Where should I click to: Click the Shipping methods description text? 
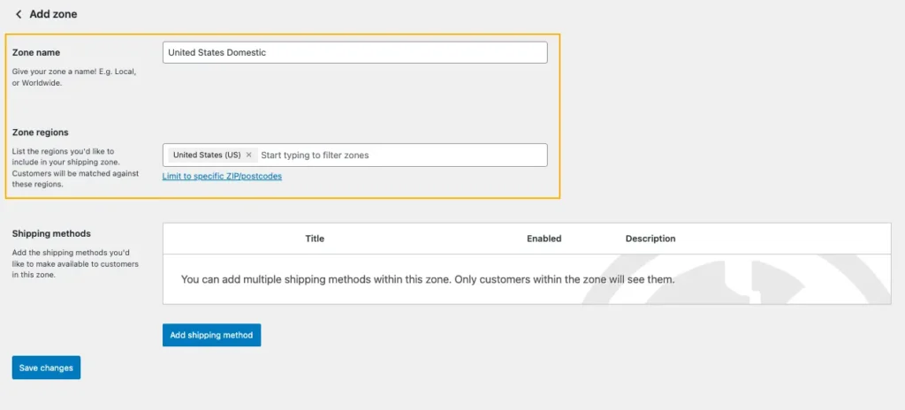(75, 263)
